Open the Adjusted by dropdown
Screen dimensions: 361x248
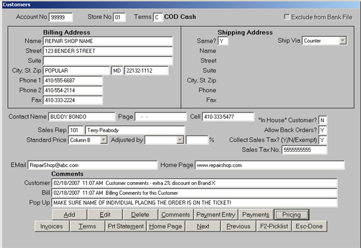[x=180, y=140]
